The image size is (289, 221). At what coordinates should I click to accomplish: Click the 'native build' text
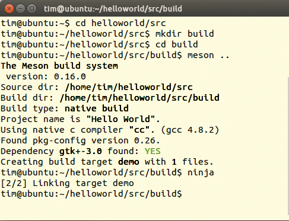[x=97, y=108]
